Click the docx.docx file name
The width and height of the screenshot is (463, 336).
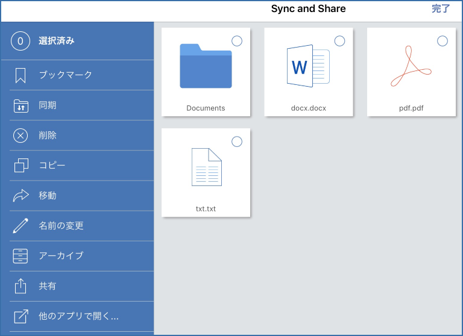point(309,108)
